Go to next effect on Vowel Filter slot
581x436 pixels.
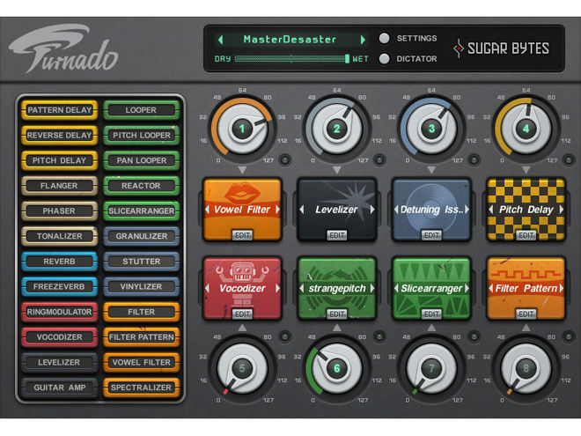coord(277,210)
